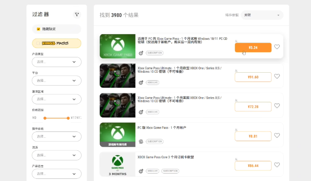Click the ¥8.81 price button
Screen dimensions: 311x181
click(253, 136)
